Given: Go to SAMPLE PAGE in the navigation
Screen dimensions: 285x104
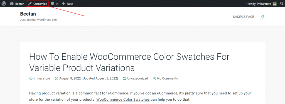Looking at the screenshot, I should (244, 17).
